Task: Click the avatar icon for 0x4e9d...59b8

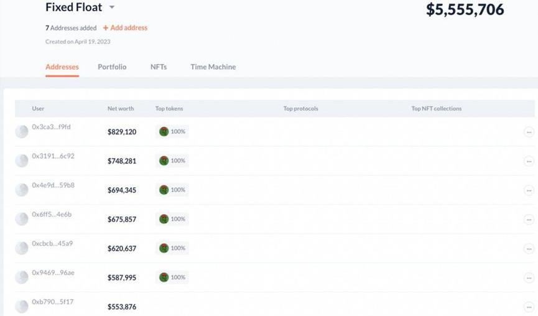Action: coord(22,190)
